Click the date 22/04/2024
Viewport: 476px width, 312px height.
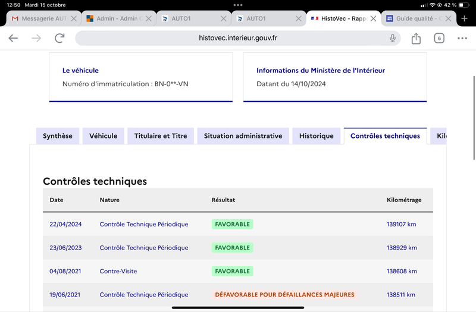(65, 225)
